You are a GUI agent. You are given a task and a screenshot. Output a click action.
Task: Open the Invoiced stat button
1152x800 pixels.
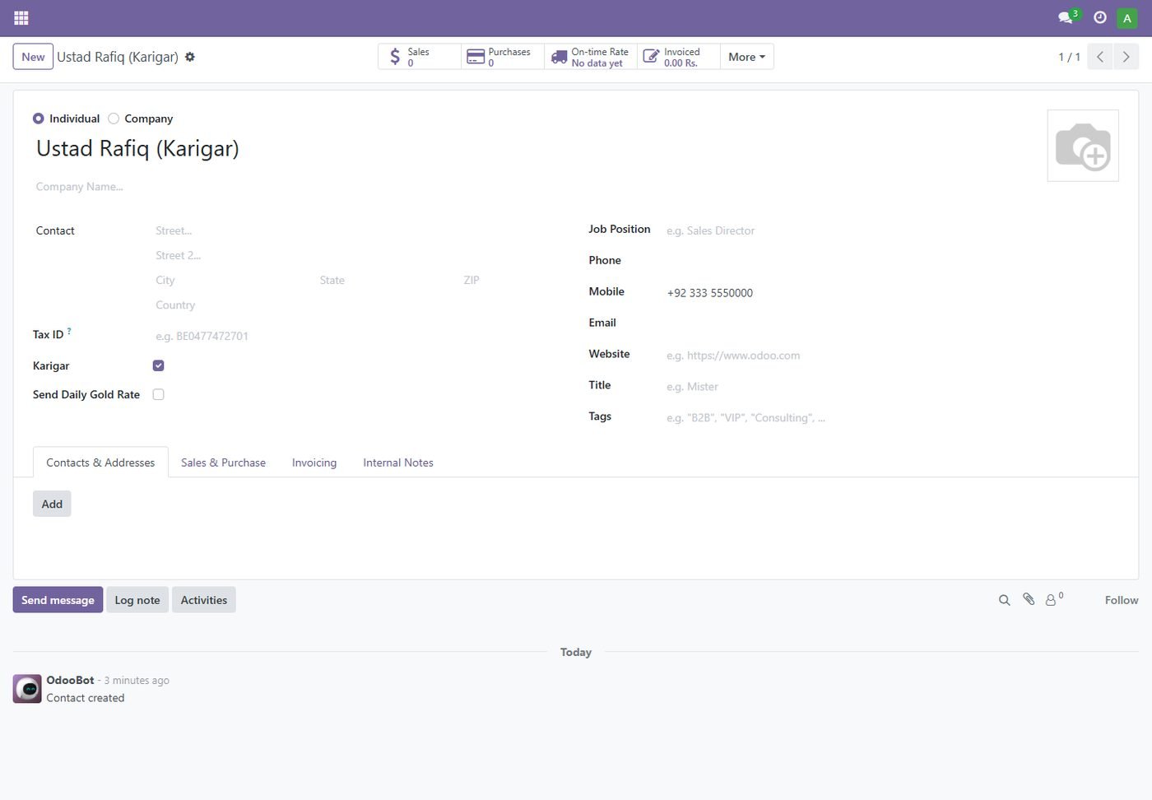pyautogui.click(x=679, y=57)
